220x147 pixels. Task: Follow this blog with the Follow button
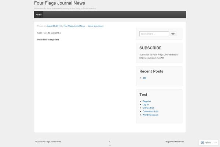coord(206,143)
